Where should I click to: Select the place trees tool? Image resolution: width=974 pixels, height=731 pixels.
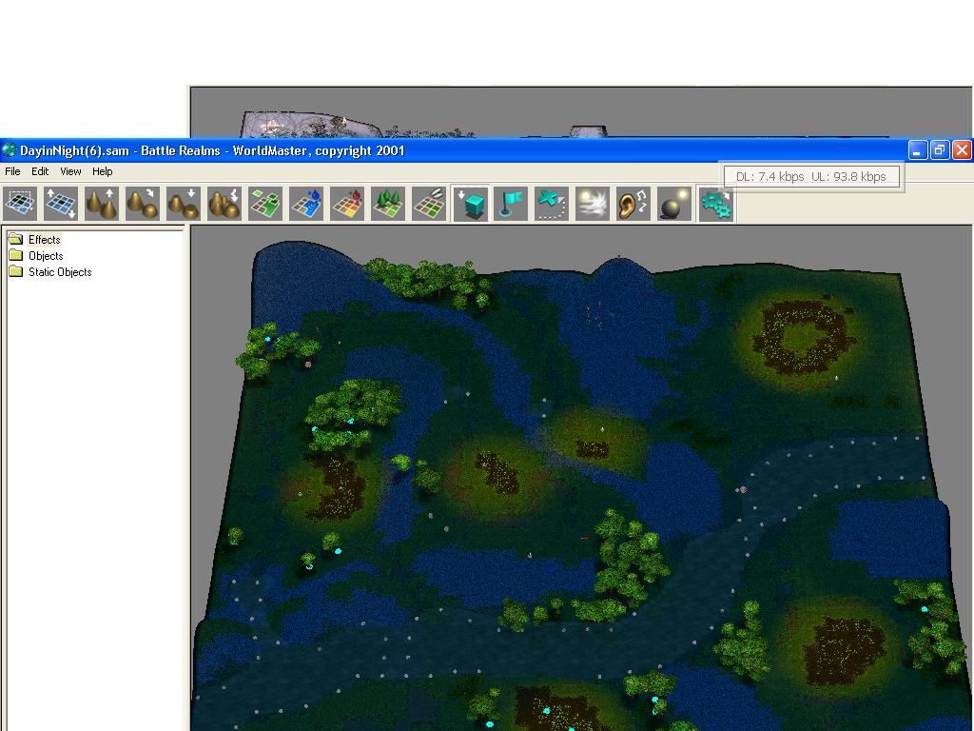(388, 204)
